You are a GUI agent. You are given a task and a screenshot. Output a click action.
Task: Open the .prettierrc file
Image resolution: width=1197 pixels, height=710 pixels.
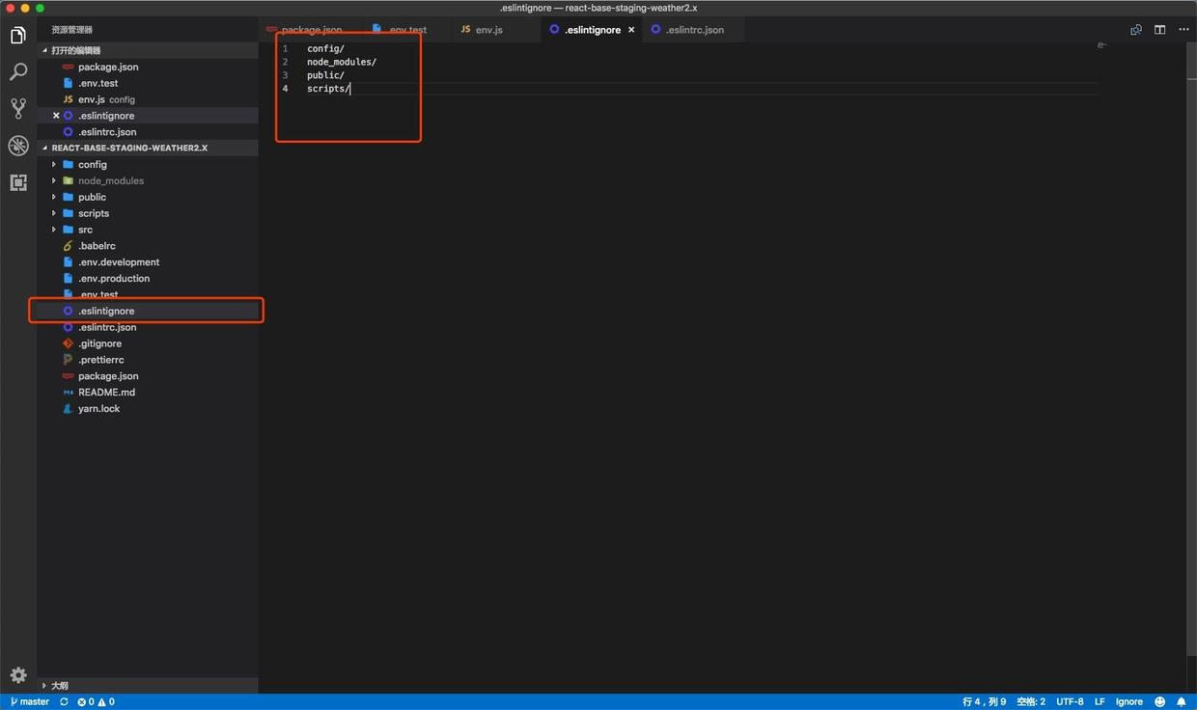pos(148,360)
